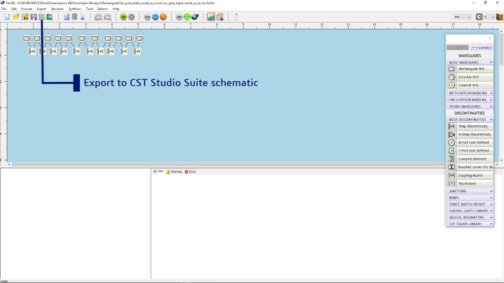Click the colorful field plot icon
Image resolution: width=504 pixels, height=283 pixels.
pyautogui.click(x=187, y=17)
